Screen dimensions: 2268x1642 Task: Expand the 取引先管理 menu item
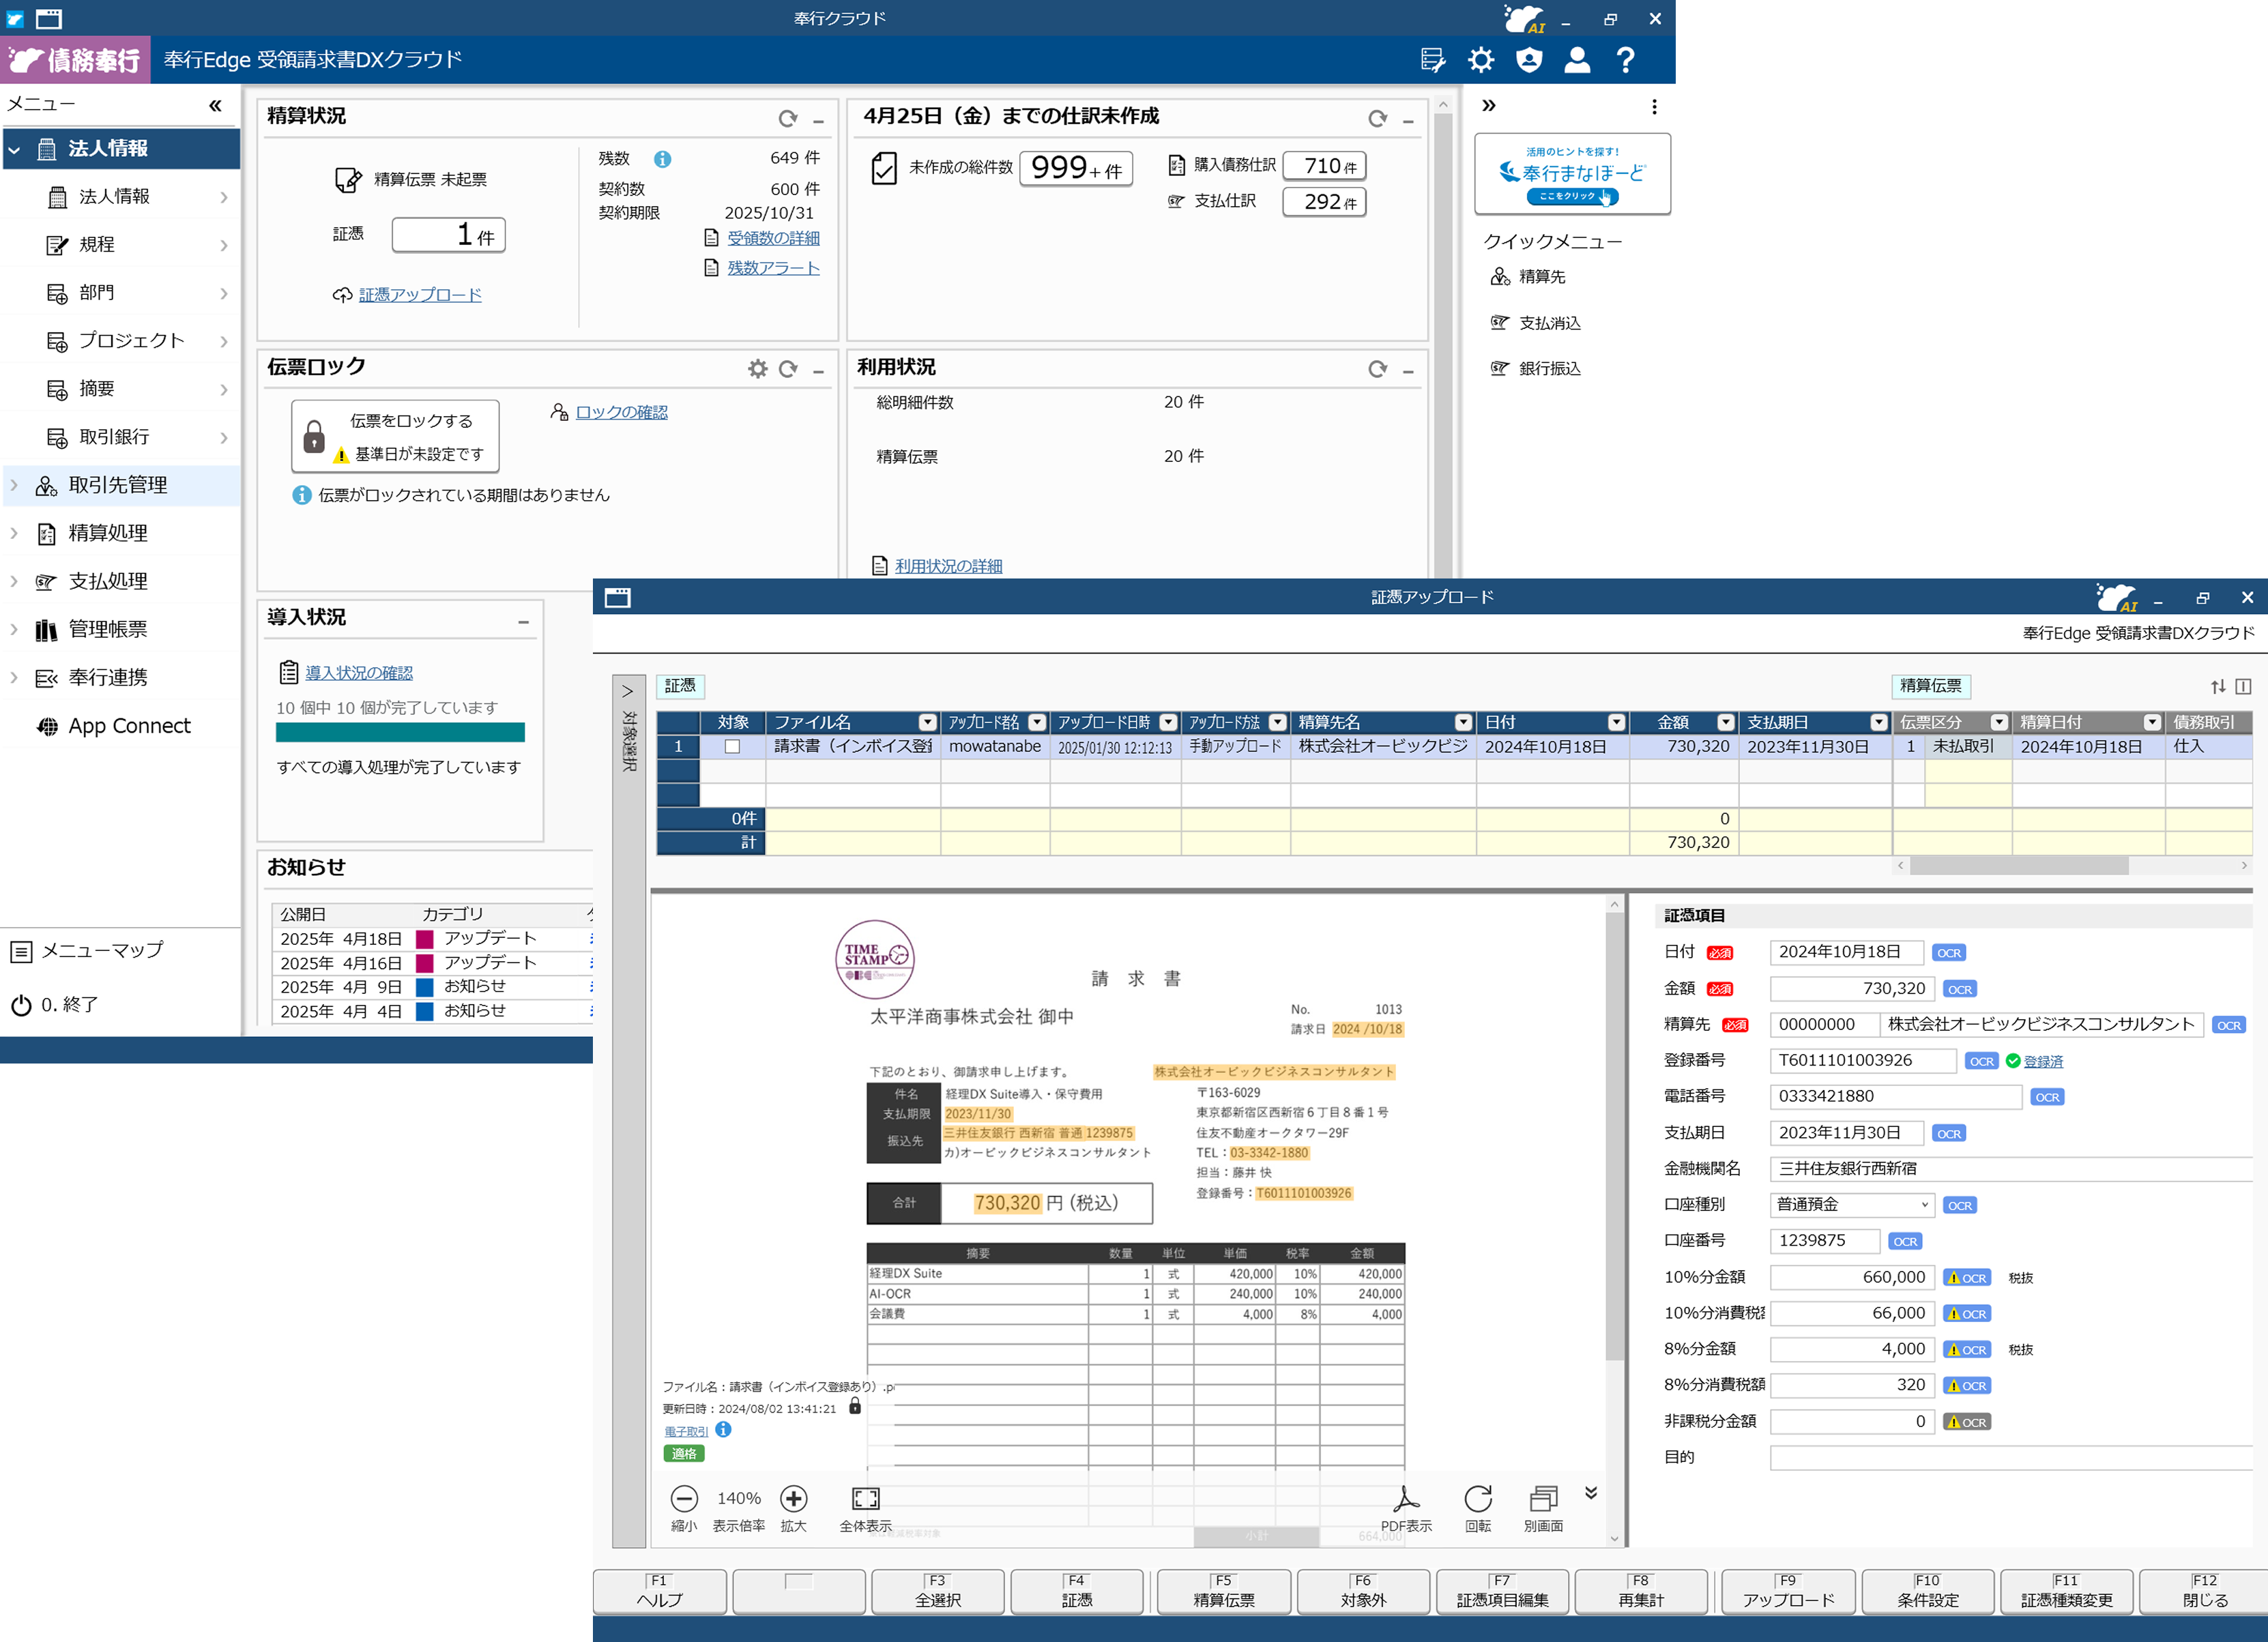pyautogui.click(x=118, y=485)
